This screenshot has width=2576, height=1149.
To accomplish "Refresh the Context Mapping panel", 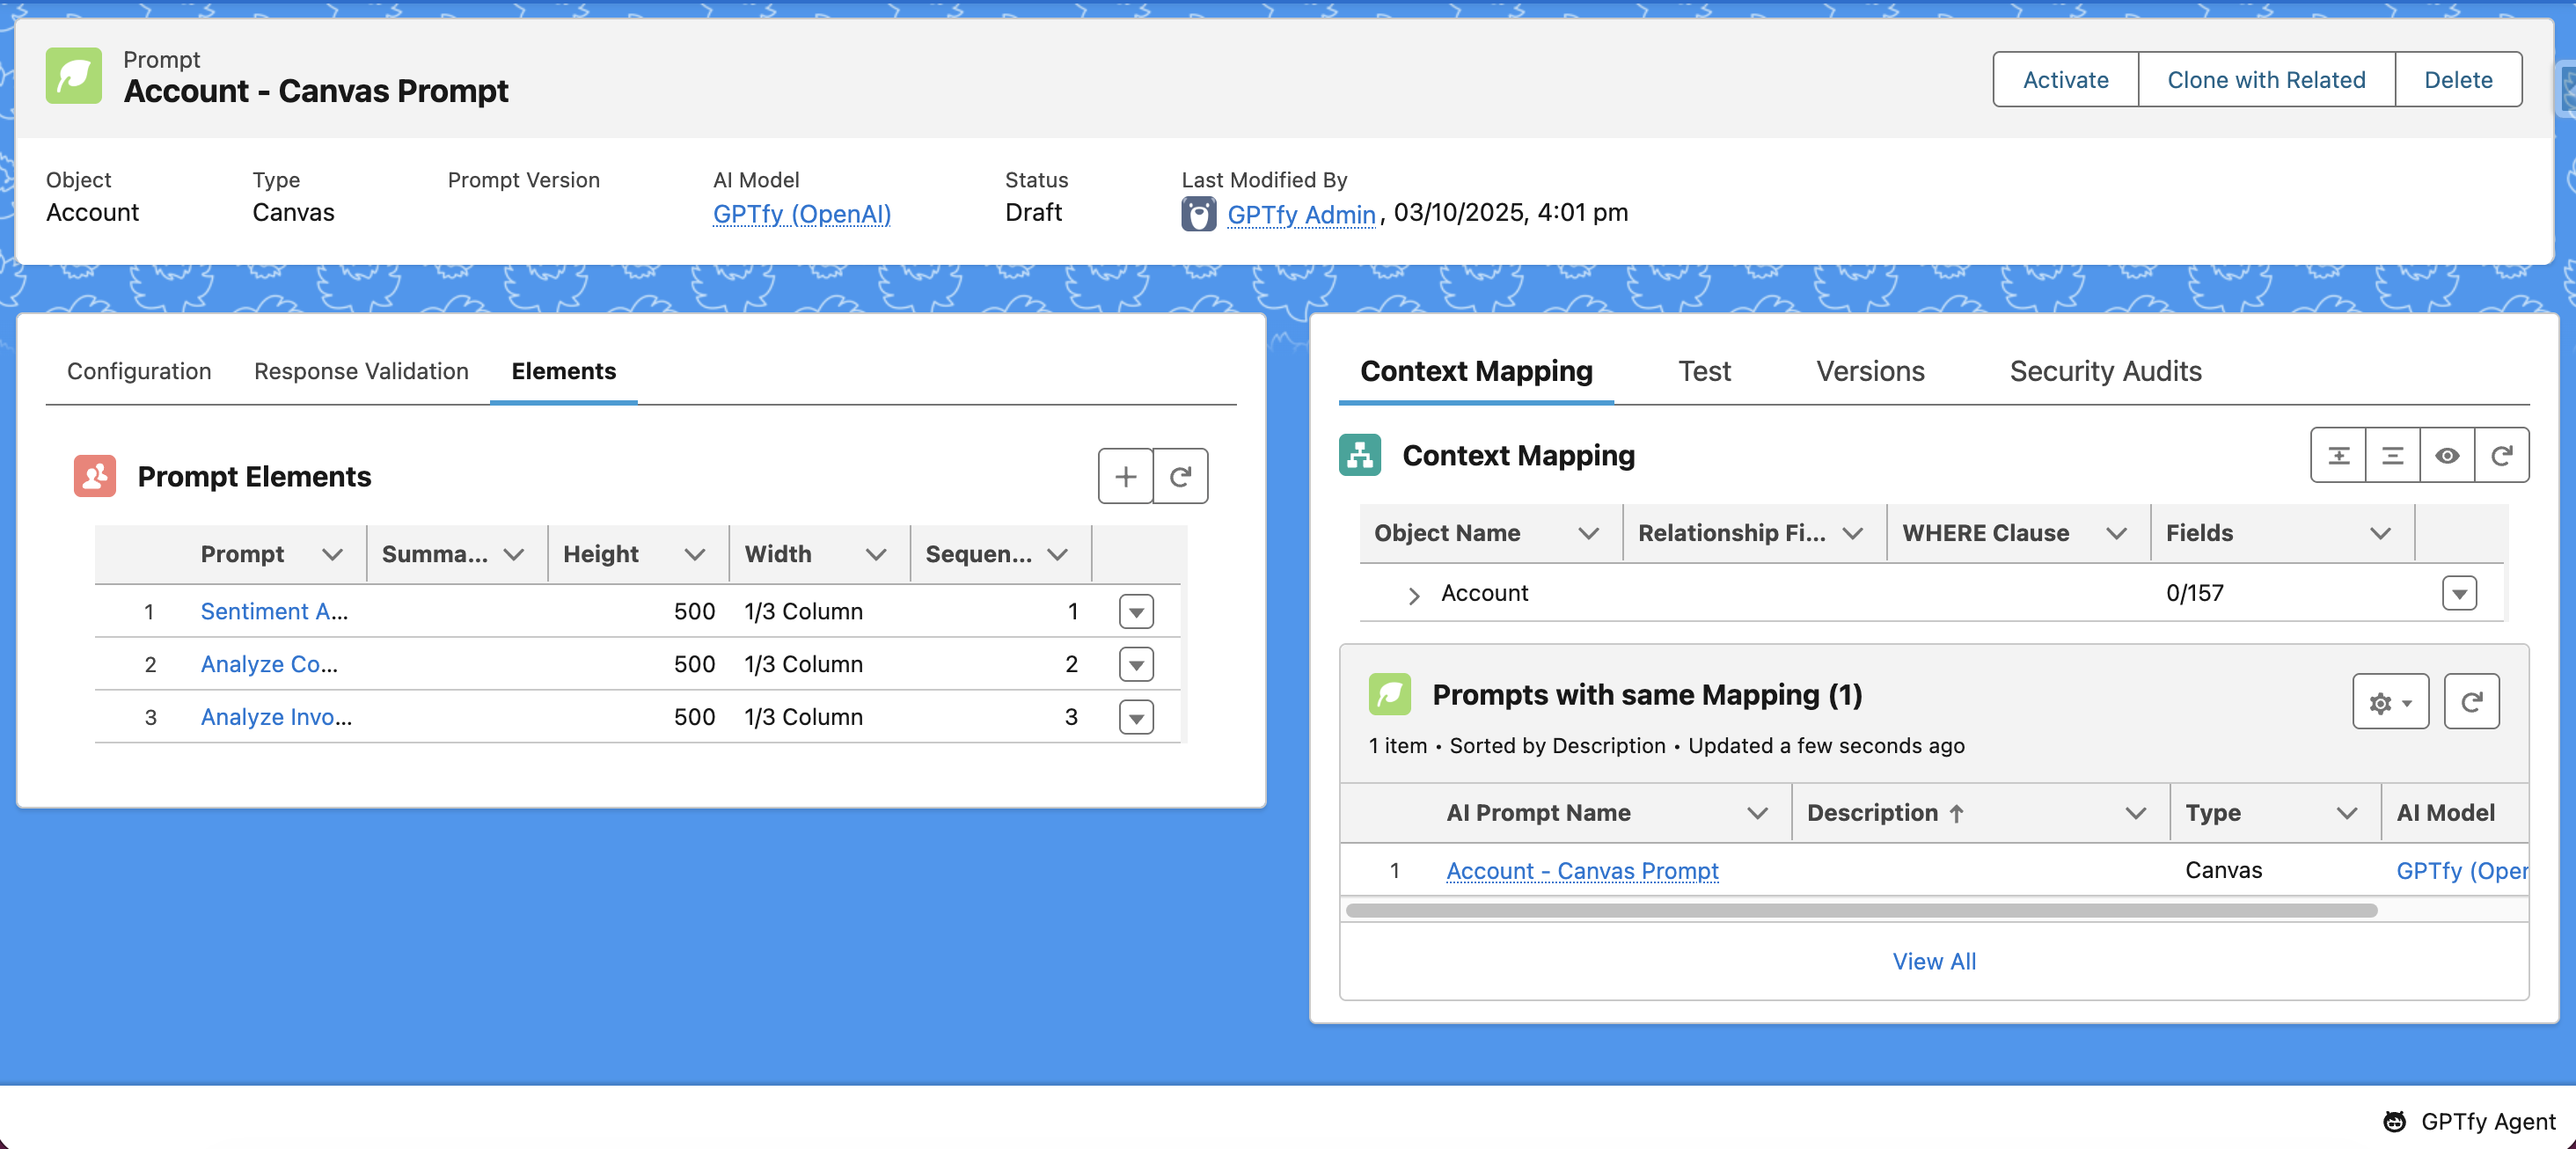I will pos(2501,456).
